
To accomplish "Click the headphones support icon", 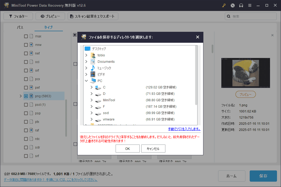I will coord(241,6).
